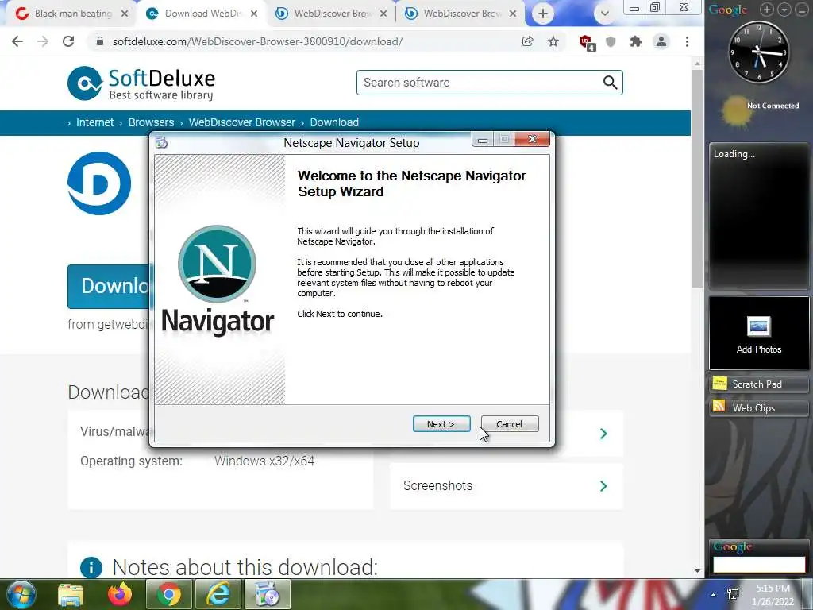Switch to fourth WebDiscover Browser tab
The width and height of the screenshot is (813, 610).
click(x=462, y=14)
